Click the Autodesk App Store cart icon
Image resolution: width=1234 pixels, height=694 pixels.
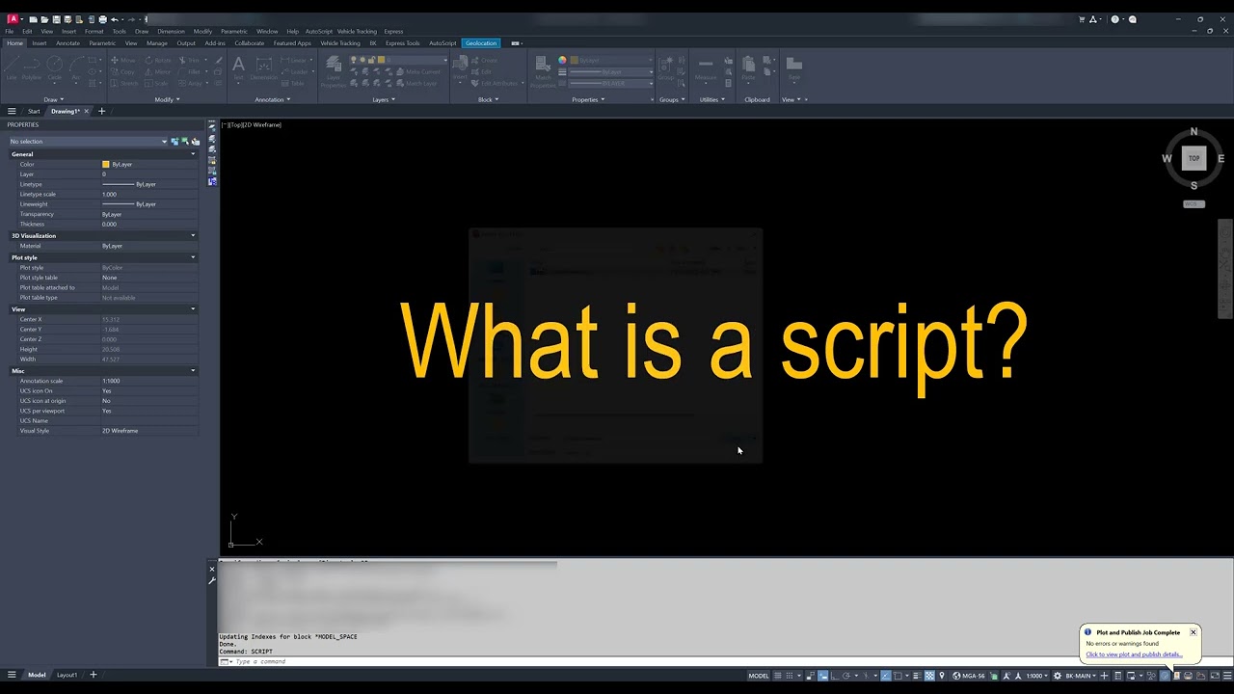[1083, 19]
